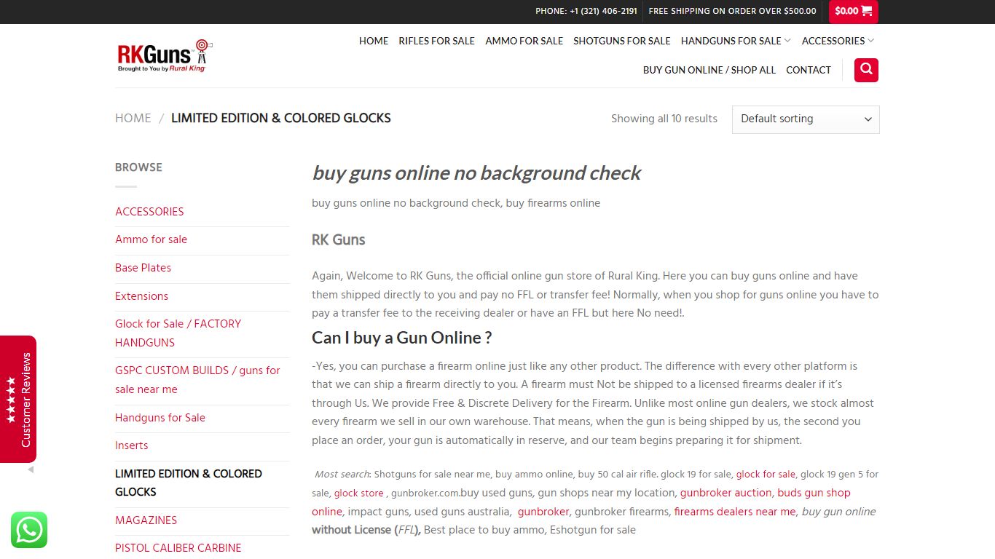The image size is (995, 559).
Task: Open Buy Gun Online / Shop All
Action: click(x=709, y=70)
